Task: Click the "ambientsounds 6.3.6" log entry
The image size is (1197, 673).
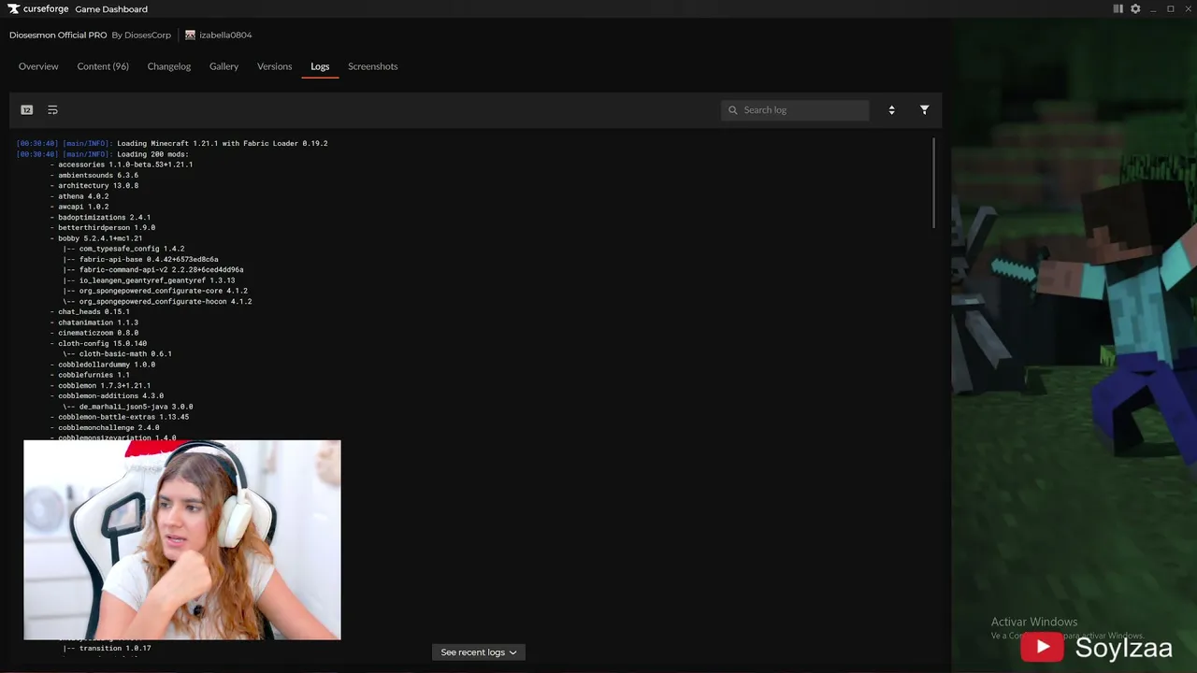Action: pyautogui.click(x=98, y=176)
